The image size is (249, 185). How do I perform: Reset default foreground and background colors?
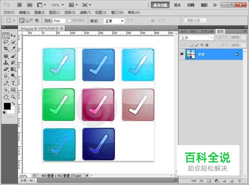(x=5, y=112)
